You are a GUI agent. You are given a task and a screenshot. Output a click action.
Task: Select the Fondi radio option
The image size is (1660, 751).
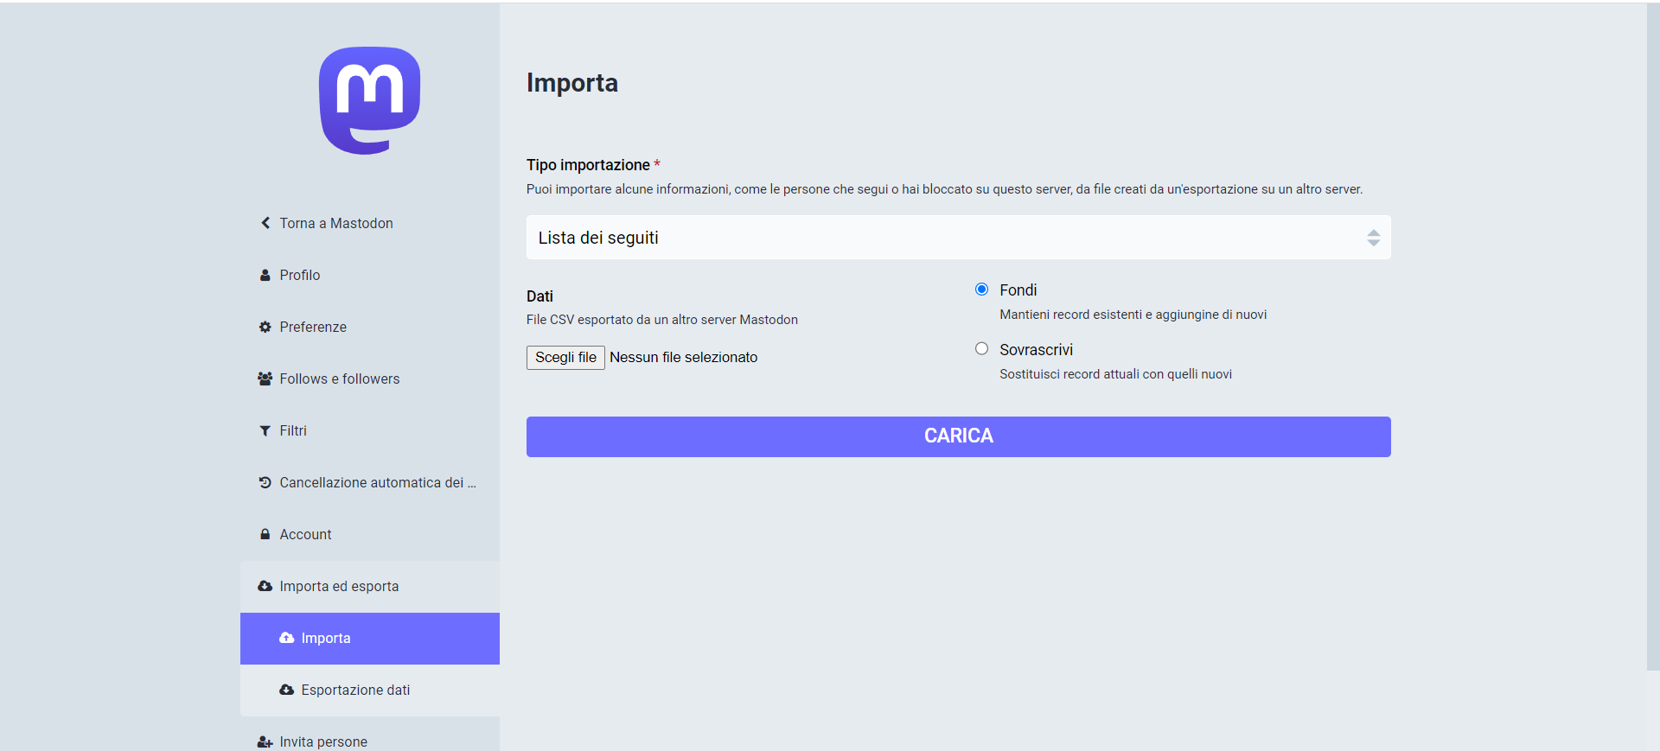(x=981, y=290)
